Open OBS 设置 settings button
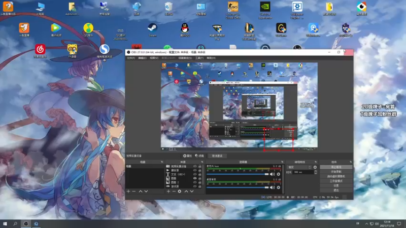406x228 pixels. (336, 185)
